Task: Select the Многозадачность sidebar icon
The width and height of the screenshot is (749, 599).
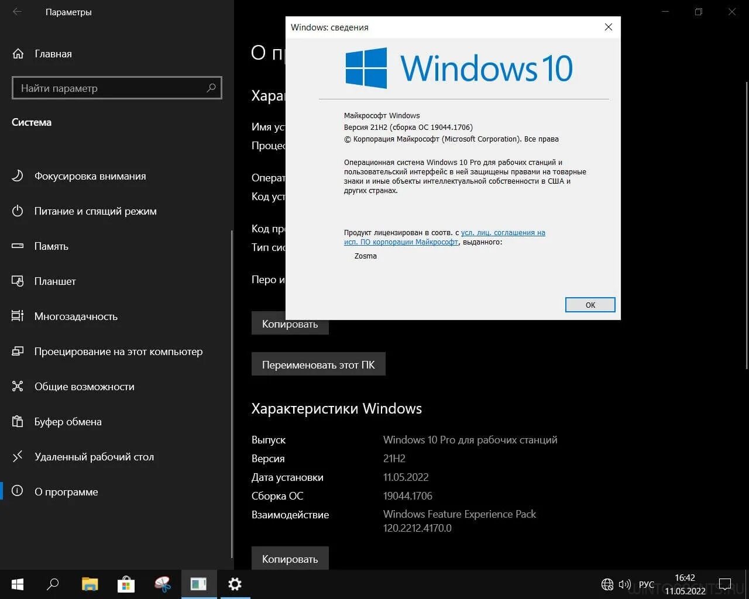Action: coord(17,316)
